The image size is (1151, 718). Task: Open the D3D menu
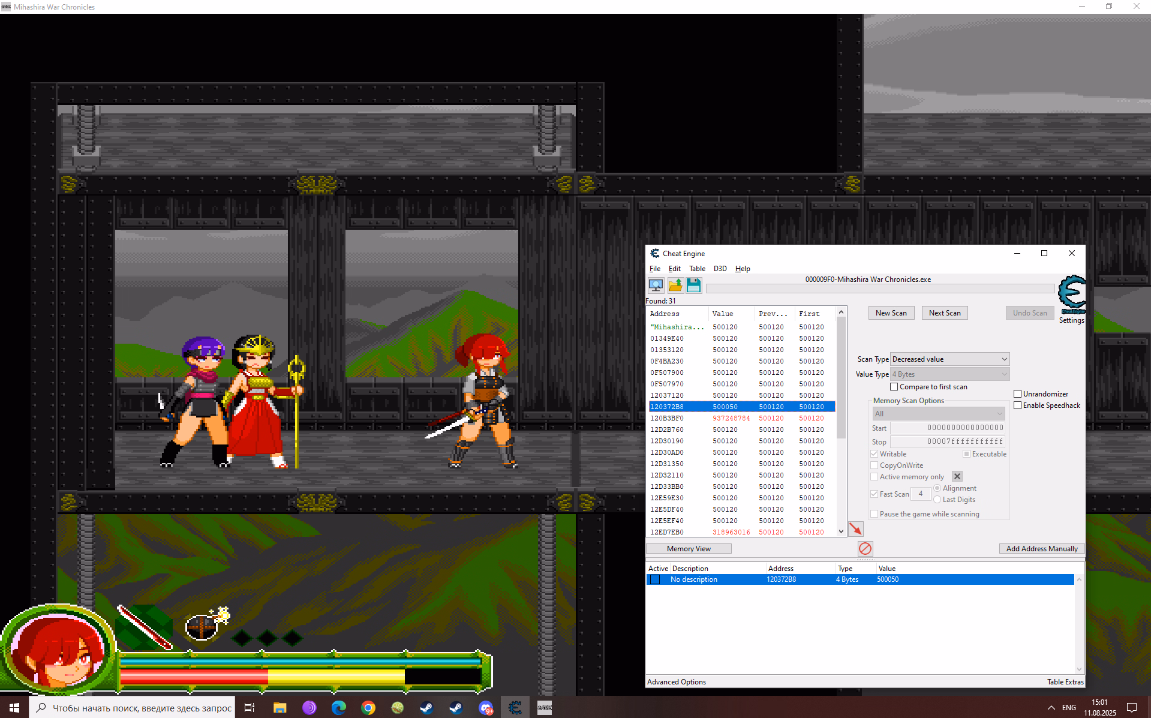tap(720, 269)
